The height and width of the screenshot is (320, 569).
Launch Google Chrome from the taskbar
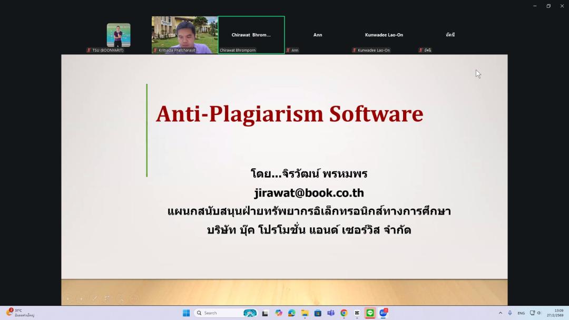(x=344, y=313)
